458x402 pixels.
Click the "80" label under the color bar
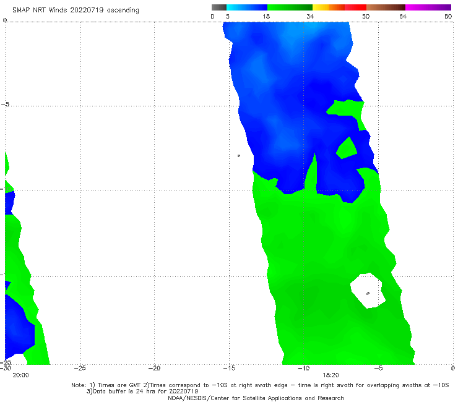[448, 16]
